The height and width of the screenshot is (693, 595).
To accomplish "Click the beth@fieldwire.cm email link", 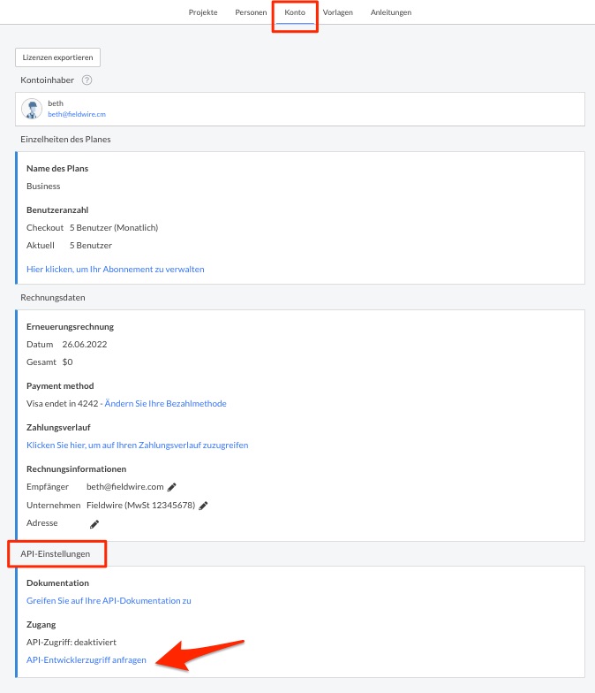I will [x=77, y=114].
